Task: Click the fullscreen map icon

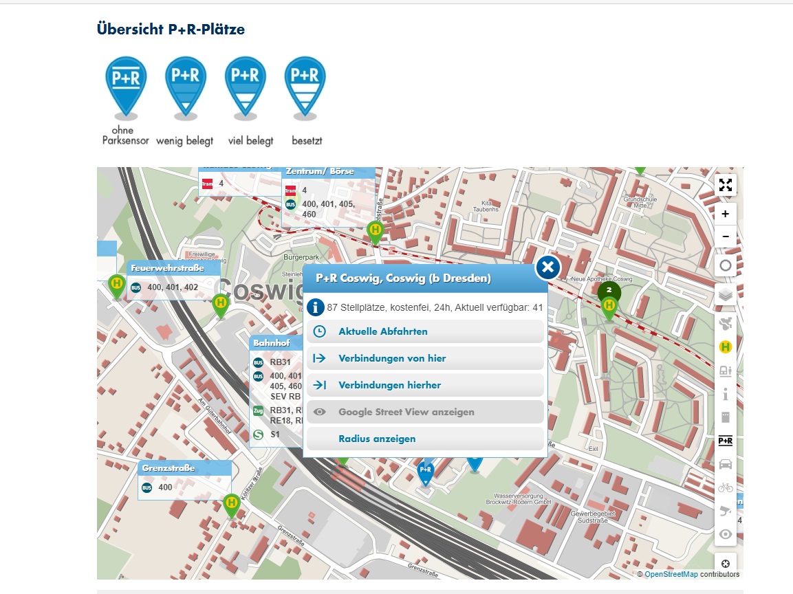Action: tap(726, 185)
